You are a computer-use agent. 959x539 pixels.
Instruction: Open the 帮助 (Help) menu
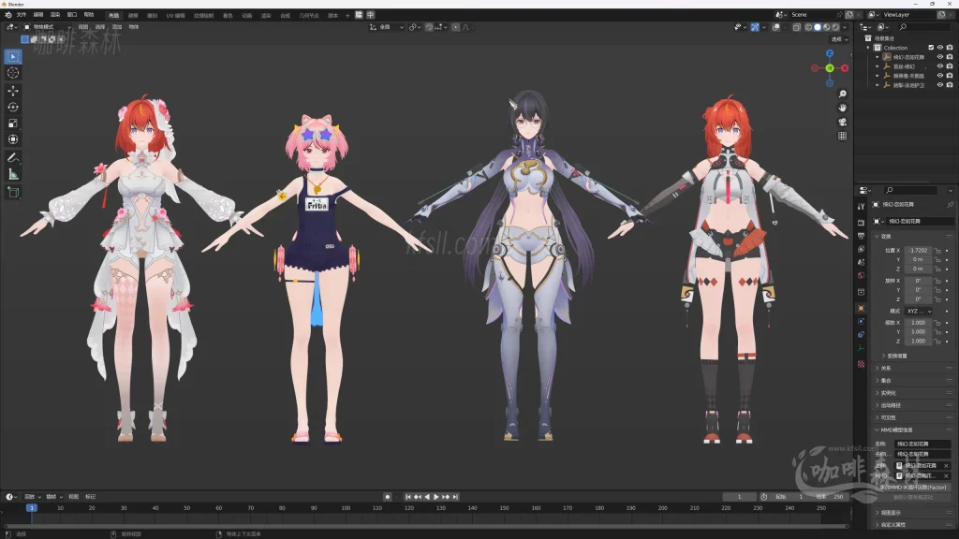(89, 15)
